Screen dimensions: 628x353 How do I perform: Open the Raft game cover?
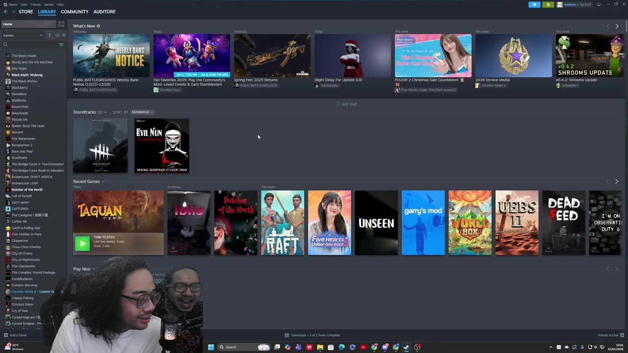(283, 223)
